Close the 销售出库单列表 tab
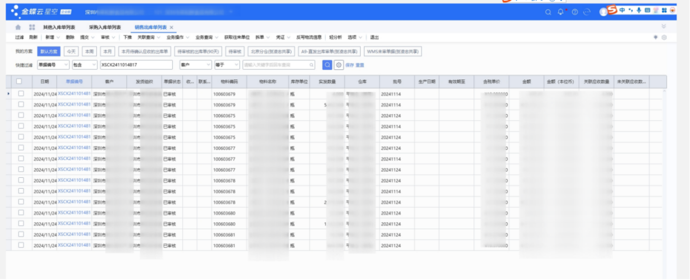This screenshot has height=280, width=690. pyautogui.click(x=172, y=27)
